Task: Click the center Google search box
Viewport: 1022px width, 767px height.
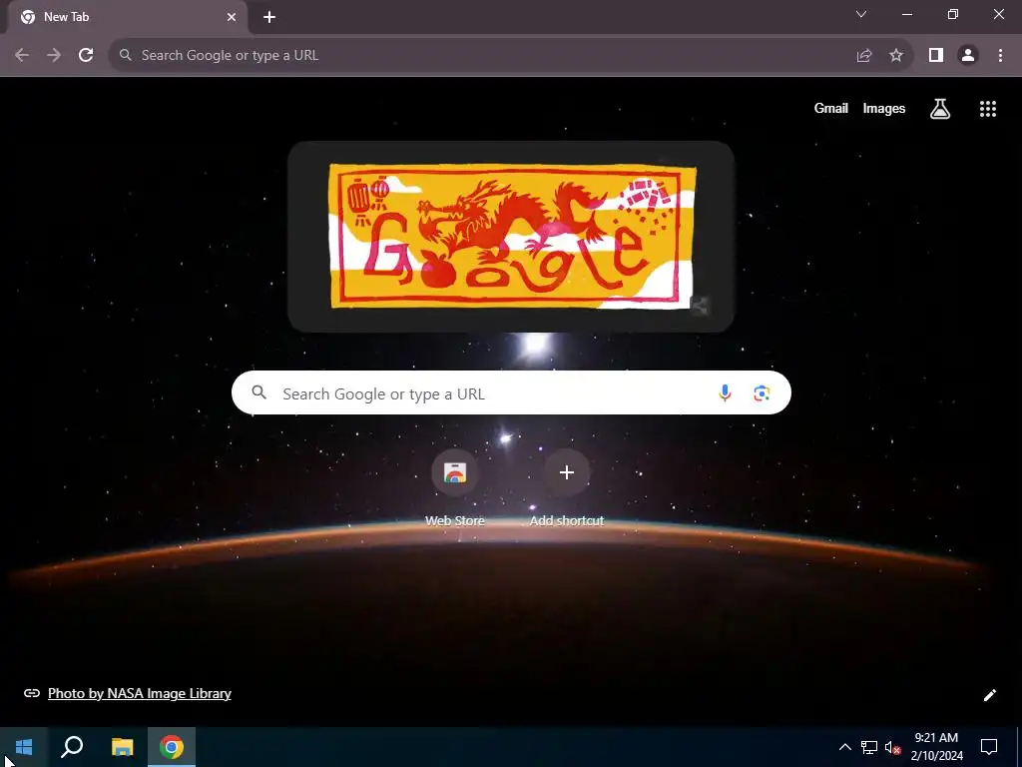Action: coord(511,392)
